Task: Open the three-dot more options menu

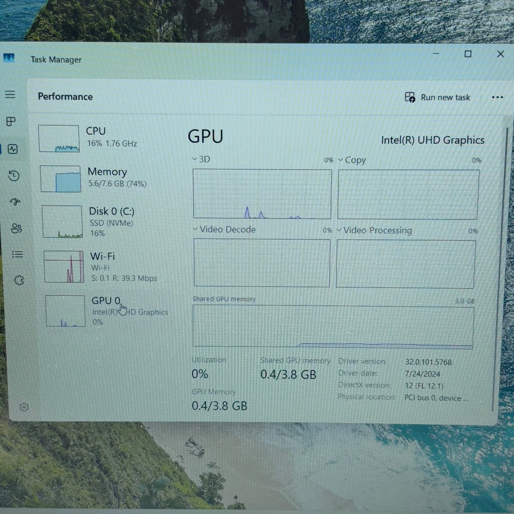Action: [x=497, y=98]
